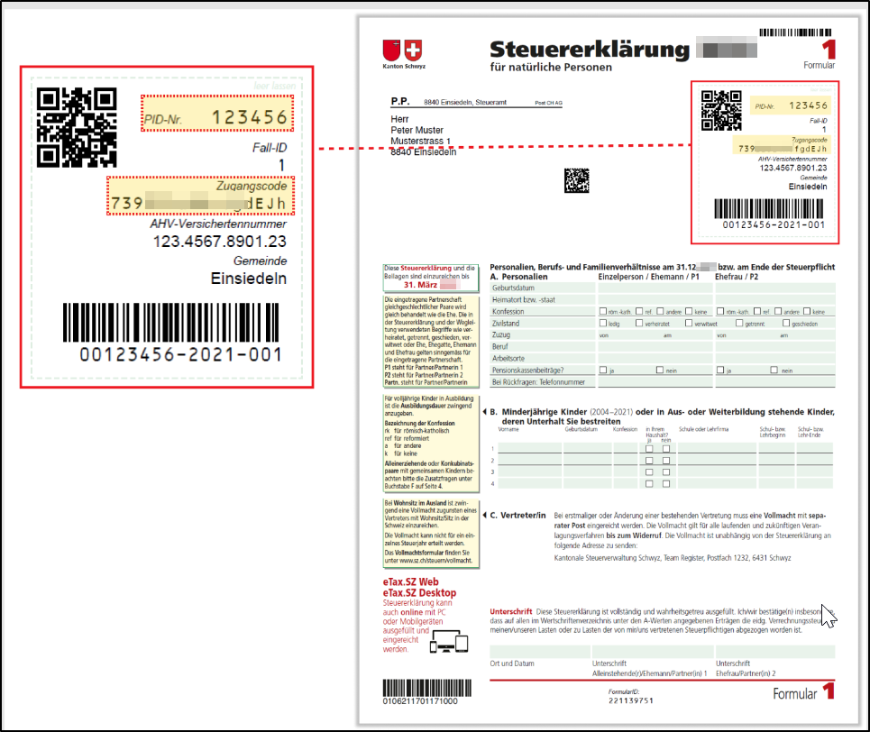
Task: Click 123.4567.8901.23 in the enlarged label
Action: point(220,242)
